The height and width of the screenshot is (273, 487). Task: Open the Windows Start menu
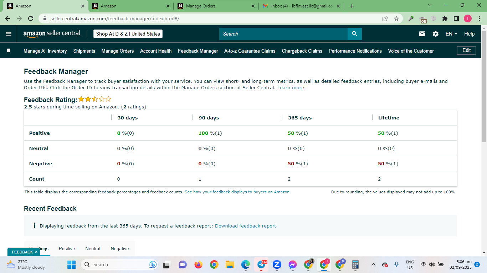pos(72,264)
